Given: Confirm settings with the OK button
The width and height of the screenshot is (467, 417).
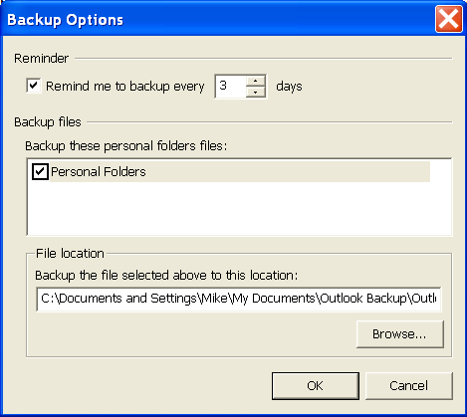Looking at the screenshot, I should 316,386.
